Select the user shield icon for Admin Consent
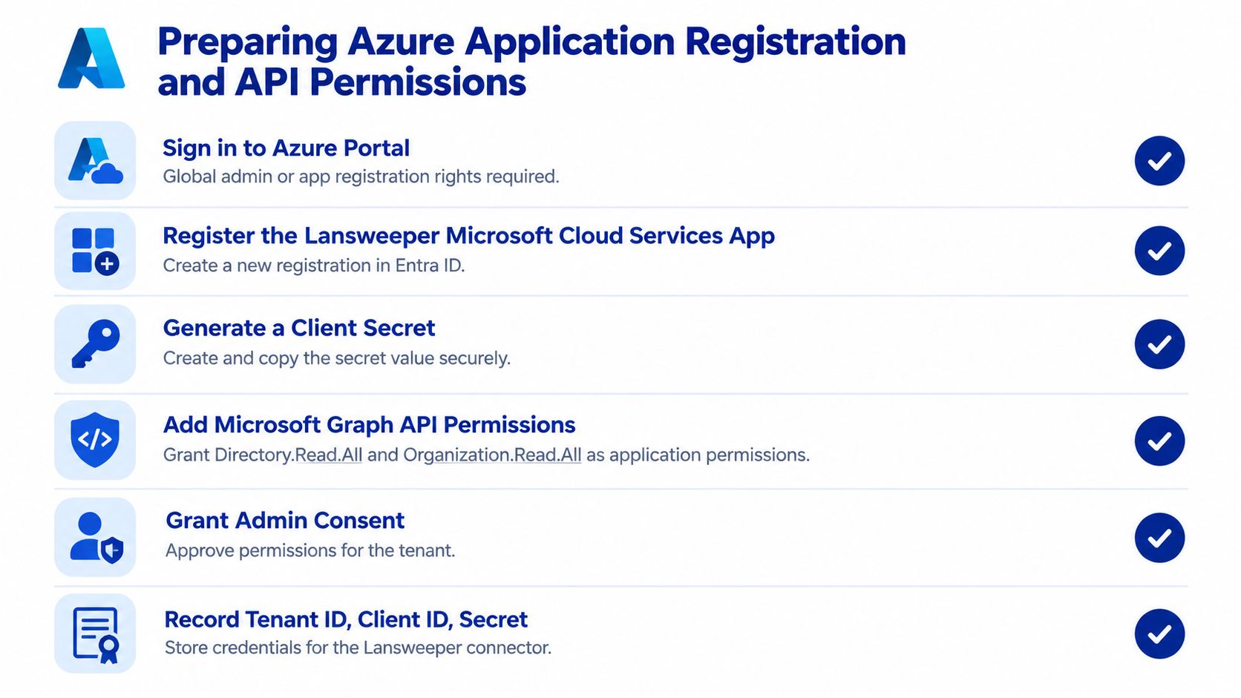1241x698 pixels. (95, 537)
